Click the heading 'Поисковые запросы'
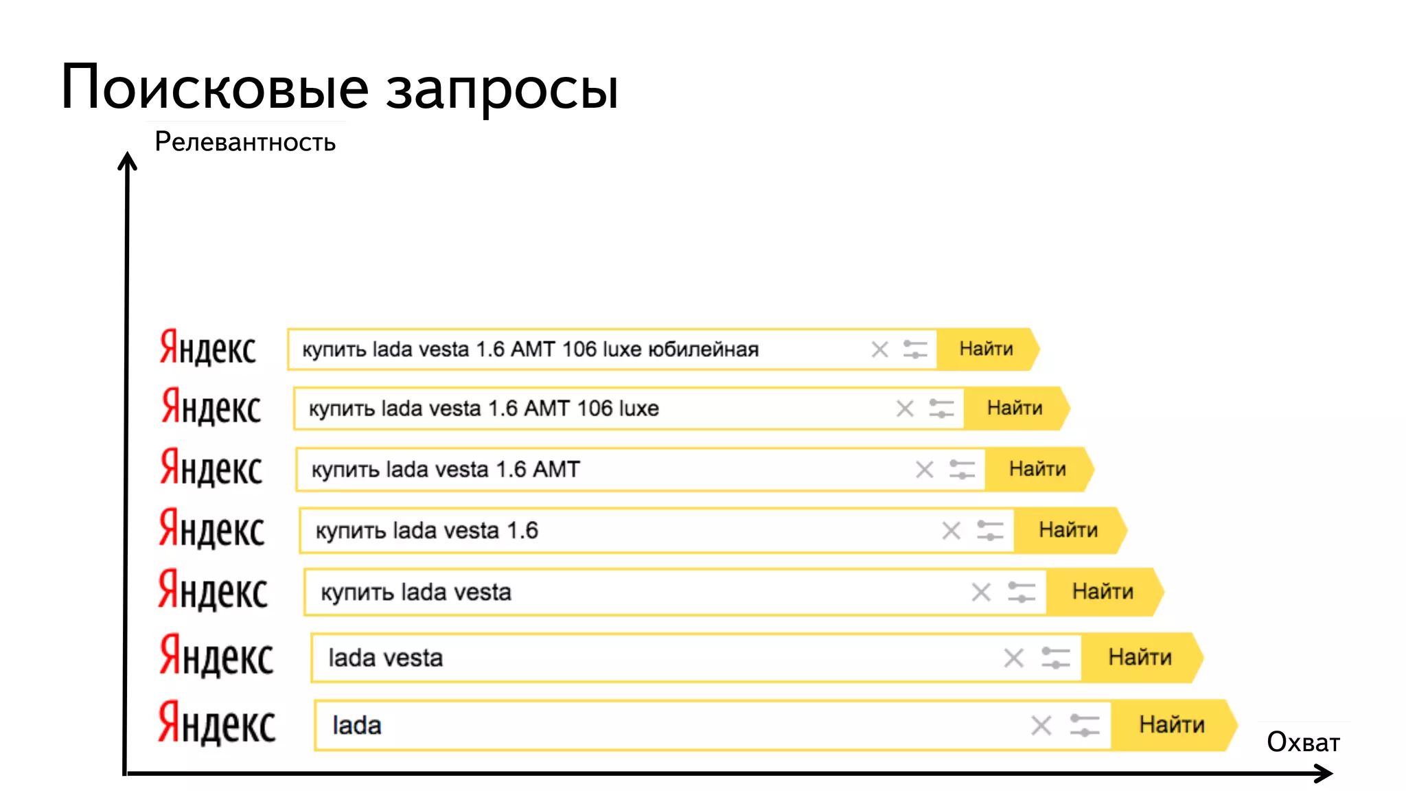Viewport: 1406px width, 791px height. pyautogui.click(x=340, y=88)
